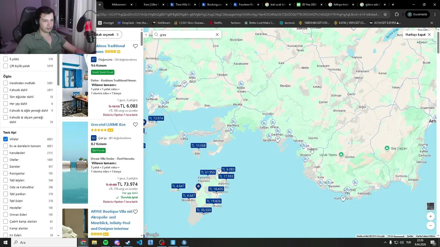Open the volume control in system tray

click(401, 243)
